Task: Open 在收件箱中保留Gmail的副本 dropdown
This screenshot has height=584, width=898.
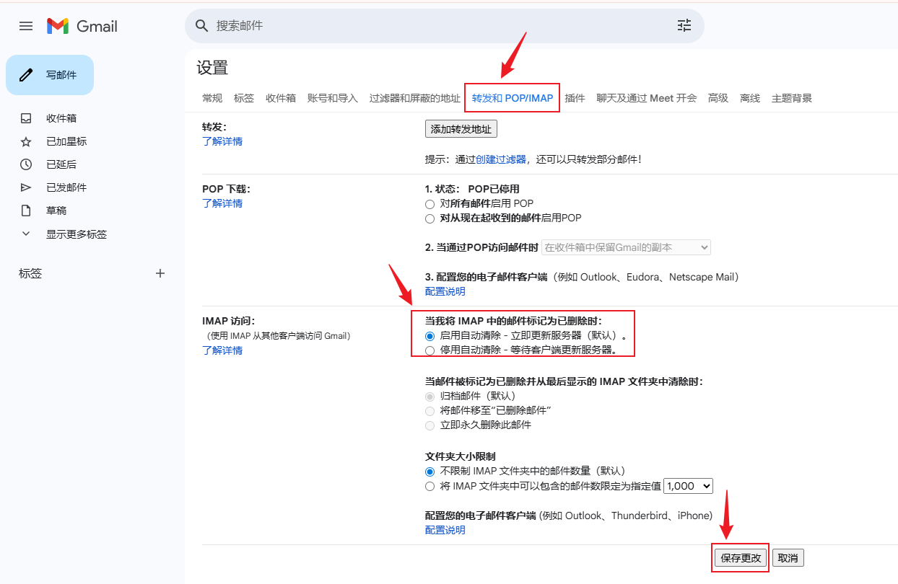Action: (x=626, y=247)
